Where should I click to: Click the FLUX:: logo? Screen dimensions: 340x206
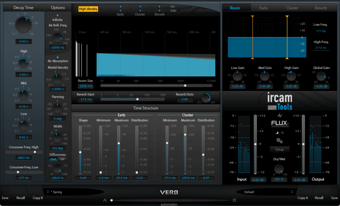[279, 123]
